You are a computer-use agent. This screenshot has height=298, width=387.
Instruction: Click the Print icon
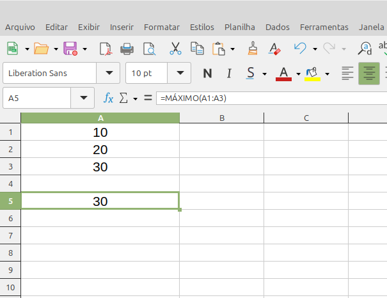coord(127,49)
